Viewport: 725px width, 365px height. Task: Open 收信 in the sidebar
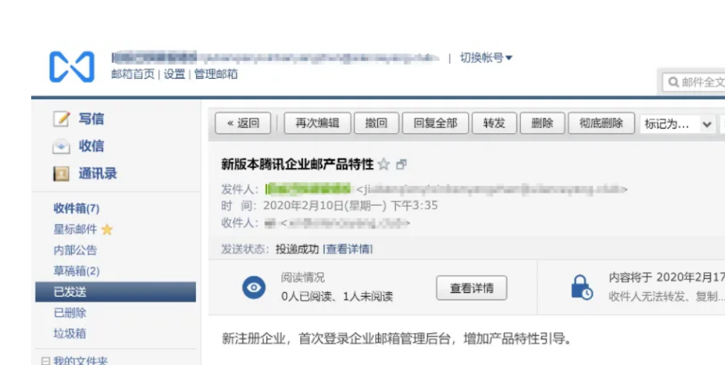coord(91,146)
